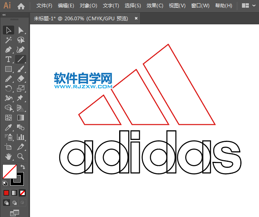259x217 pixels.
Task: Collapse the toolbar with double arrows
Action: click(4, 15)
